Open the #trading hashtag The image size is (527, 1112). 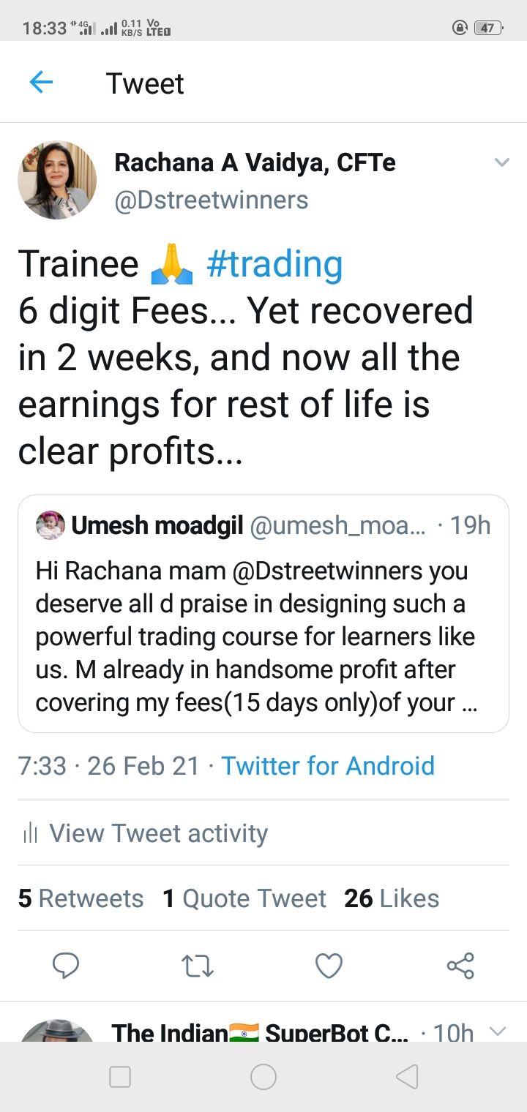[x=274, y=264]
